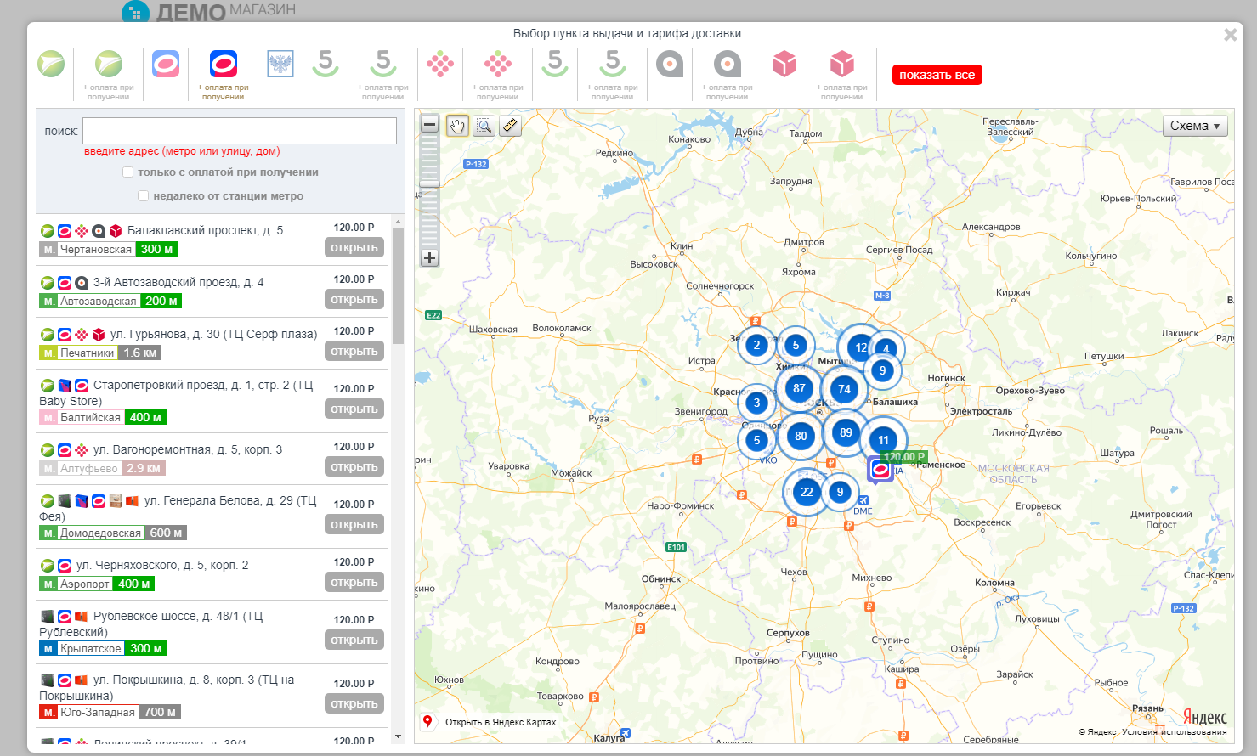The image size is (1257, 756).
Task: Click metro label 'Юго-Западная'
Action: [x=98, y=712]
